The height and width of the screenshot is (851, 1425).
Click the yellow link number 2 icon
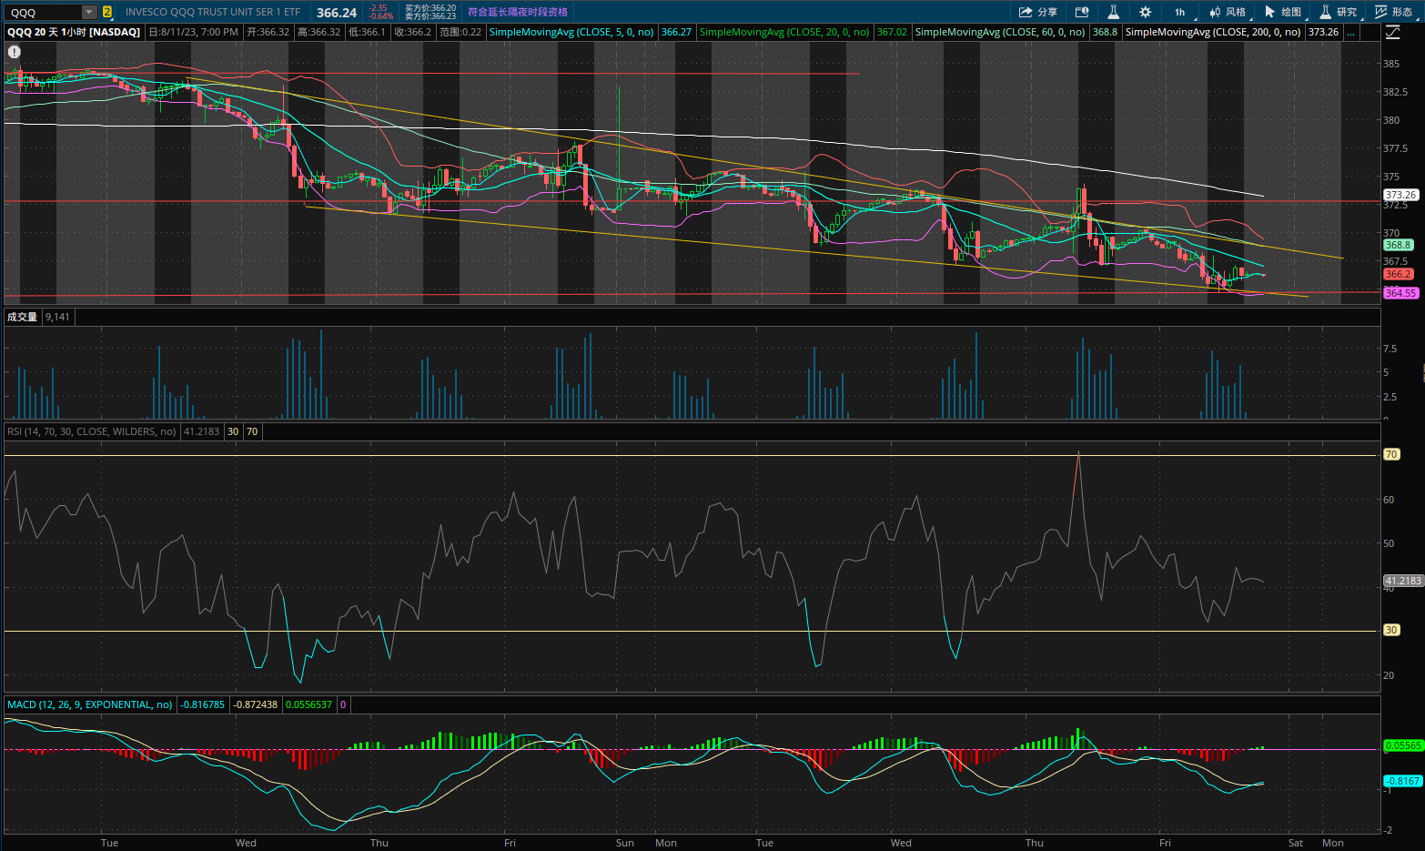(107, 12)
